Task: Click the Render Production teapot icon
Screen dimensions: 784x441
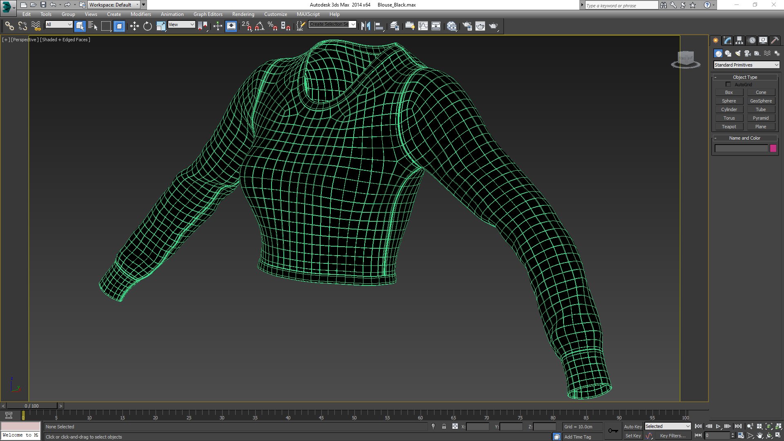Action: point(494,26)
